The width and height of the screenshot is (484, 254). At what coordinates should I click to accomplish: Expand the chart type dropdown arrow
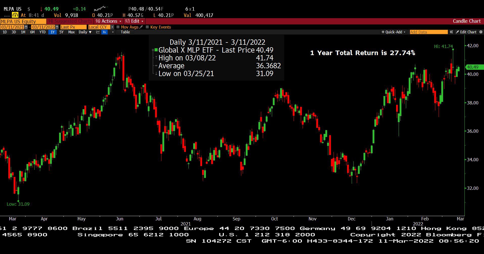click(113, 32)
